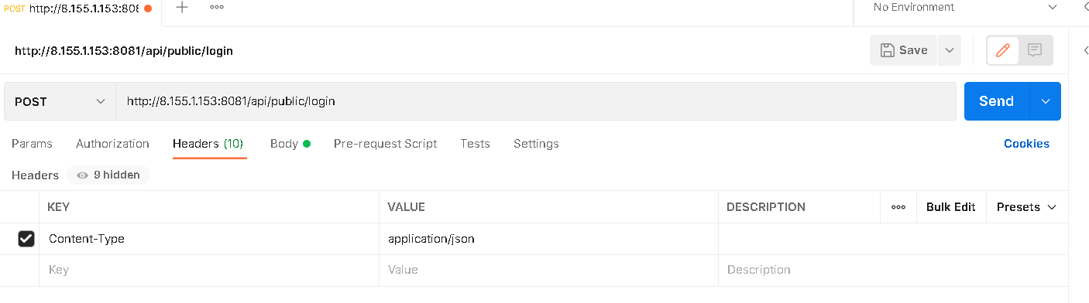Open the Cookies link
Screen dimensions: 1089x303
click(1026, 144)
